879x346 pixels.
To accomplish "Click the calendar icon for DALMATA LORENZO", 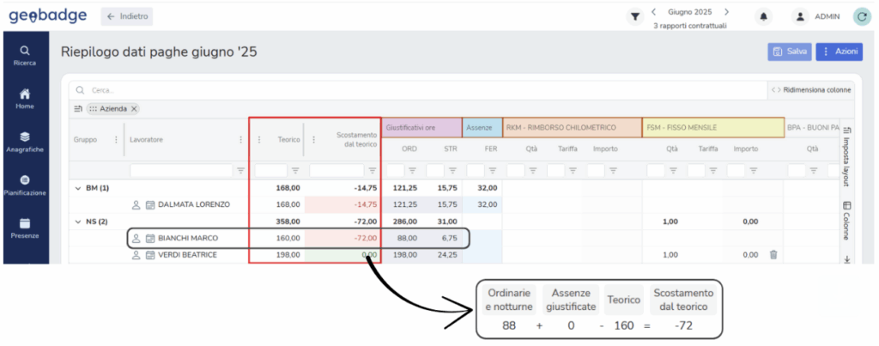I will [x=149, y=205].
